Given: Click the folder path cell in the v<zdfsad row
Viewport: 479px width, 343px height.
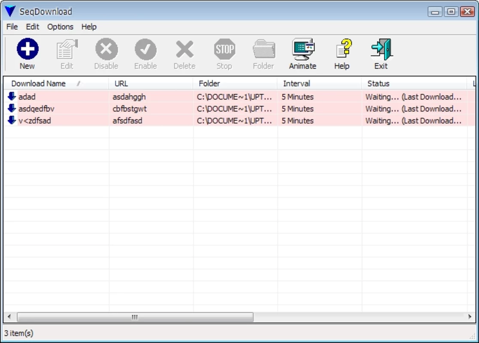Looking at the screenshot, I should coord(234,120).
